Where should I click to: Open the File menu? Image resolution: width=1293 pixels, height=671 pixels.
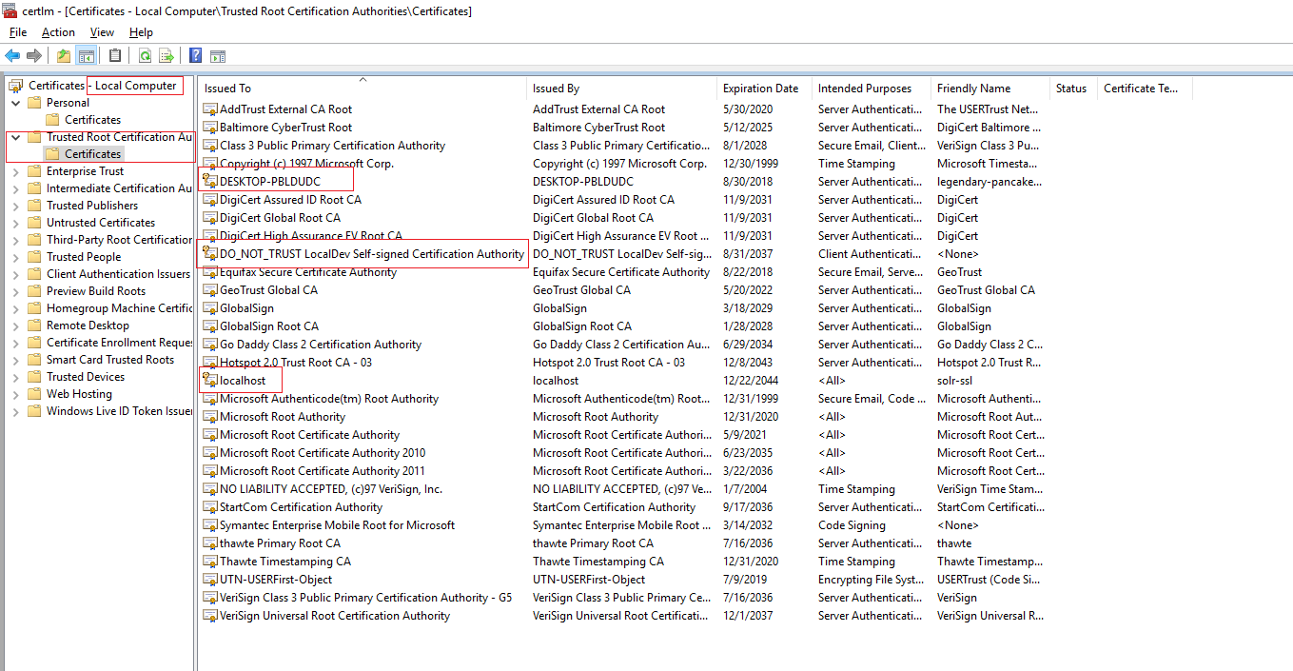click(x=18, y=32)
